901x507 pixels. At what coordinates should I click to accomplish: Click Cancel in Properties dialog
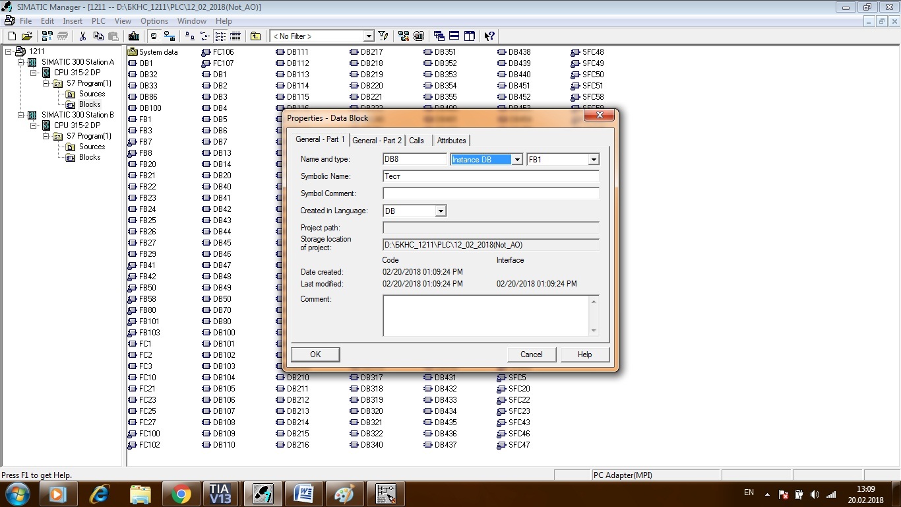tap(532, 355)
